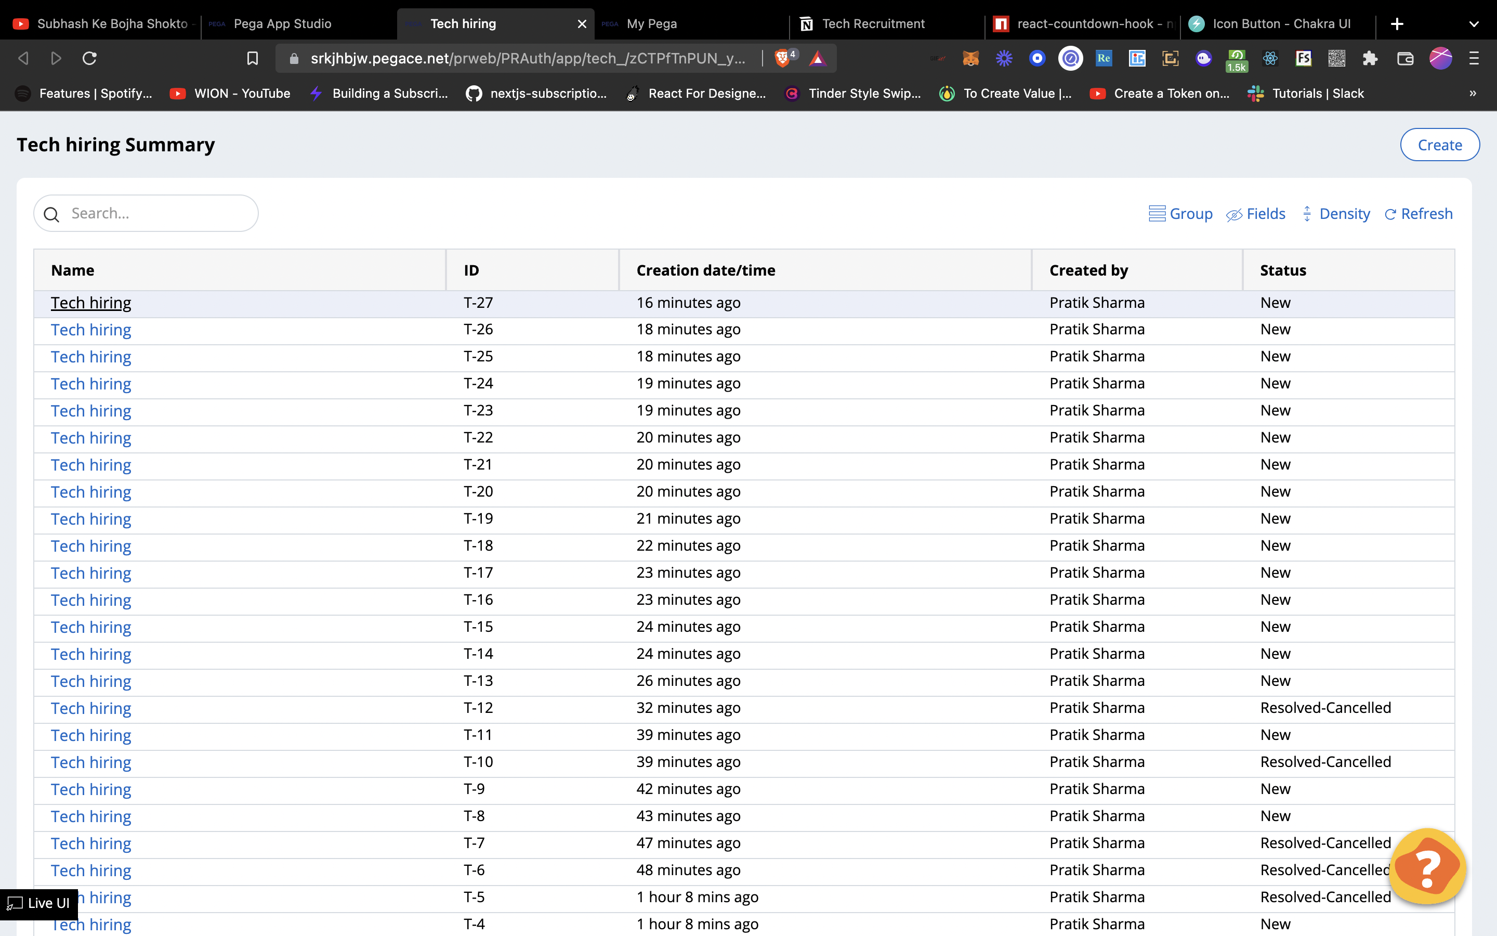Show more bookmarks with the chevron
This screenshot has height=936, width=1497.
[x=1473, y=94]
